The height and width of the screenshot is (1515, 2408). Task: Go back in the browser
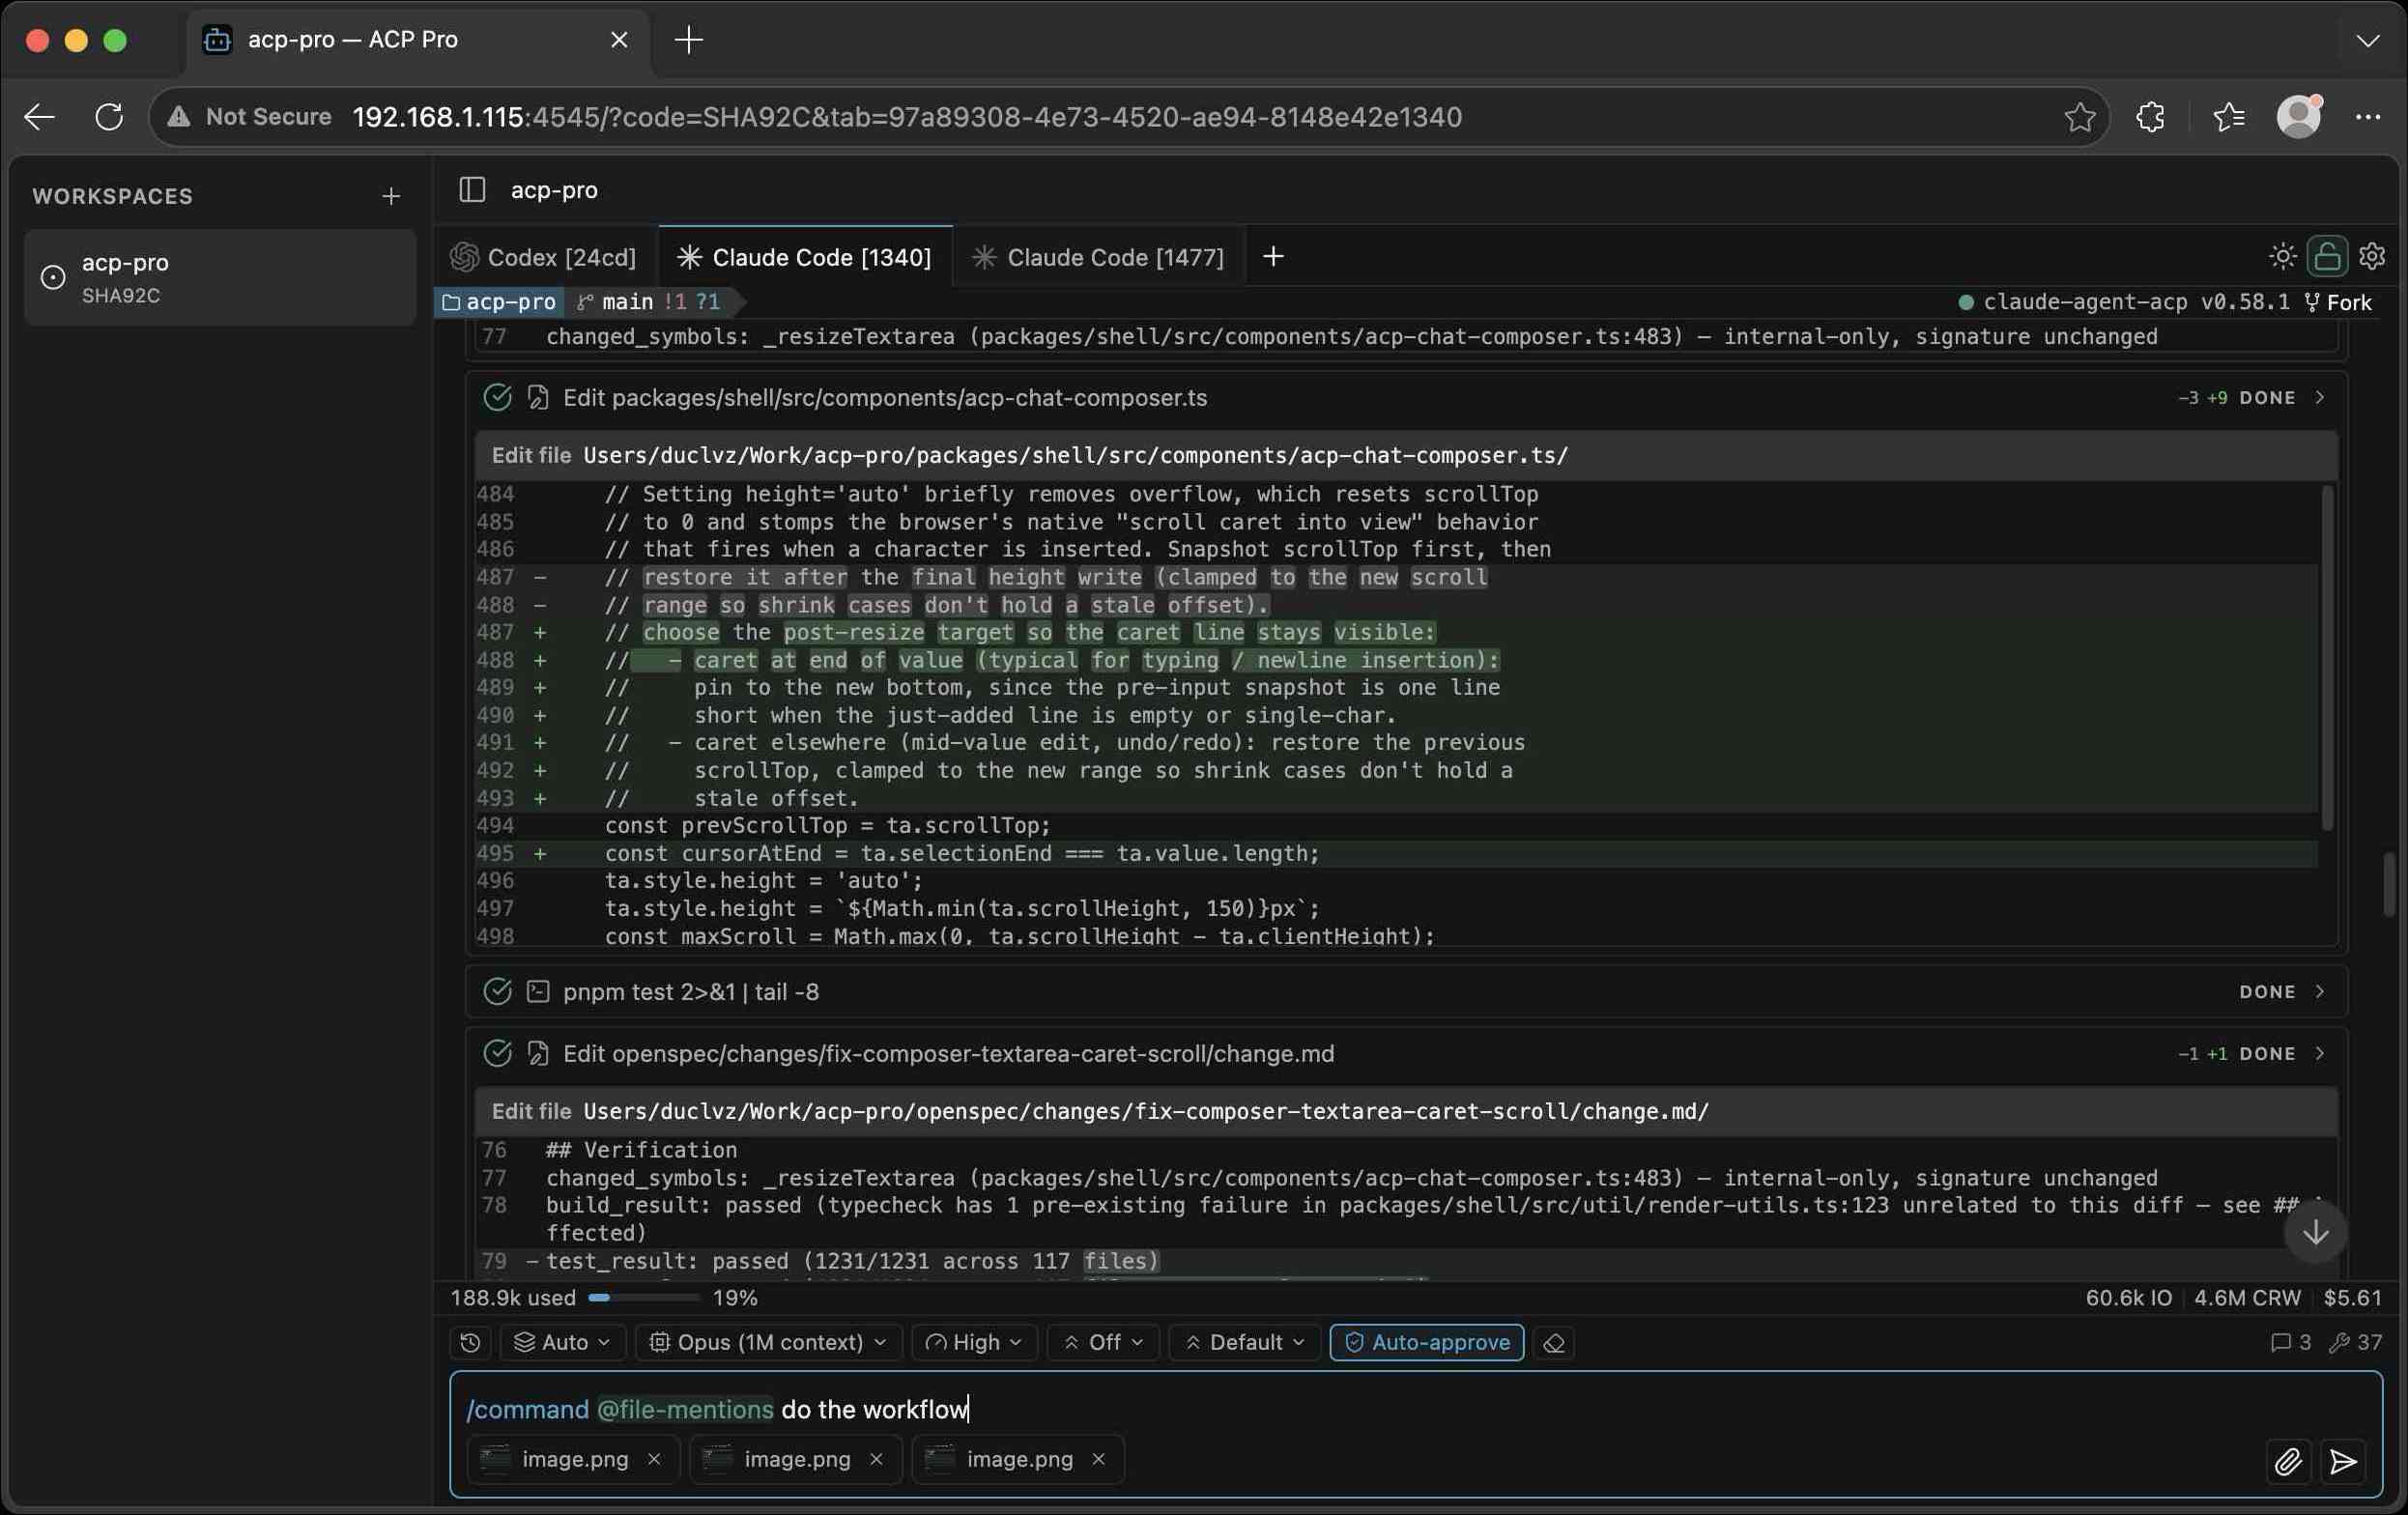coord(39,117)
